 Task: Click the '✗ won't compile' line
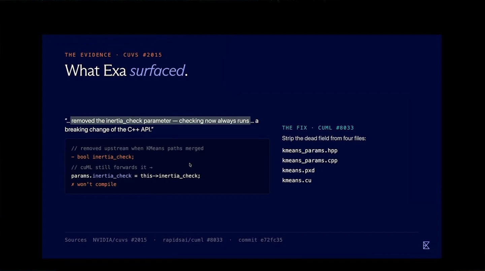tap(94, 184)
